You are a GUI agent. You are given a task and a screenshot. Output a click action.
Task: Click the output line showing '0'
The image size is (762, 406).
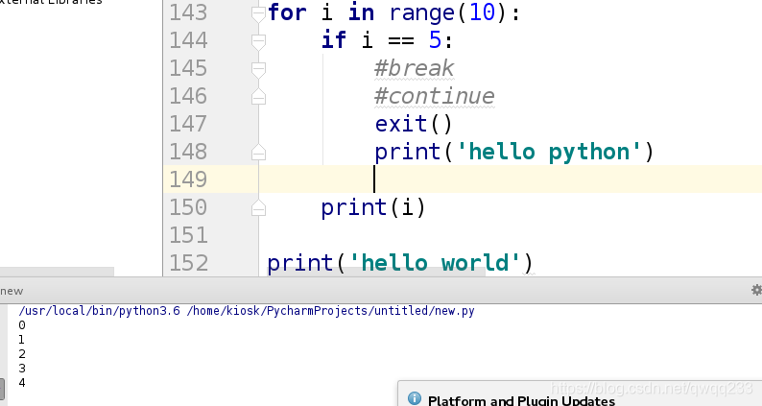coord(22,324)
